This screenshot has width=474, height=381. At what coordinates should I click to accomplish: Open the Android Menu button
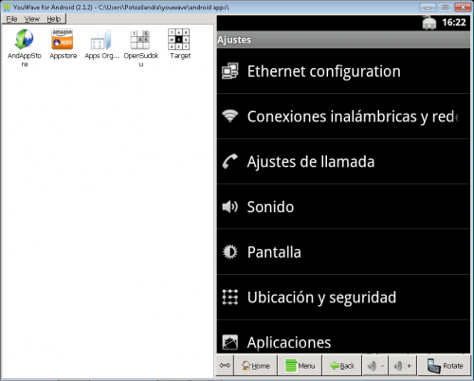300,366
